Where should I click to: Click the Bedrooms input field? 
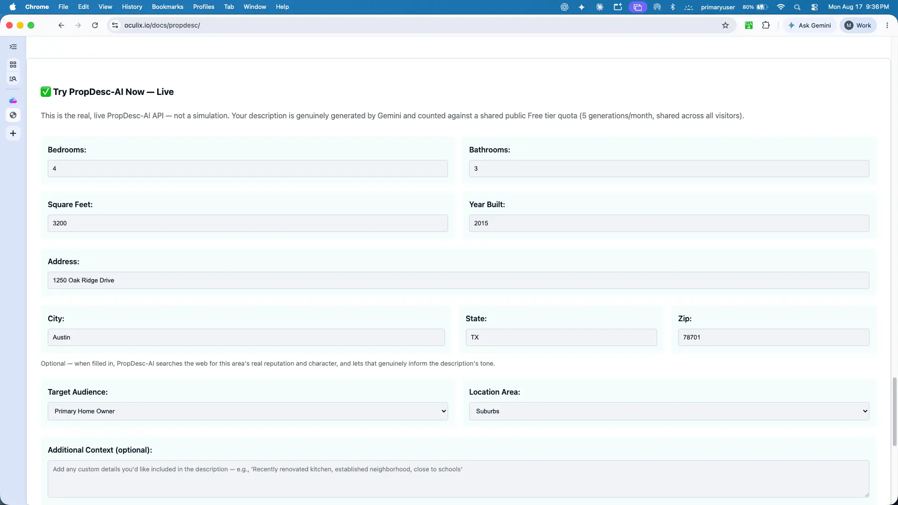click(x=247, y=169)
